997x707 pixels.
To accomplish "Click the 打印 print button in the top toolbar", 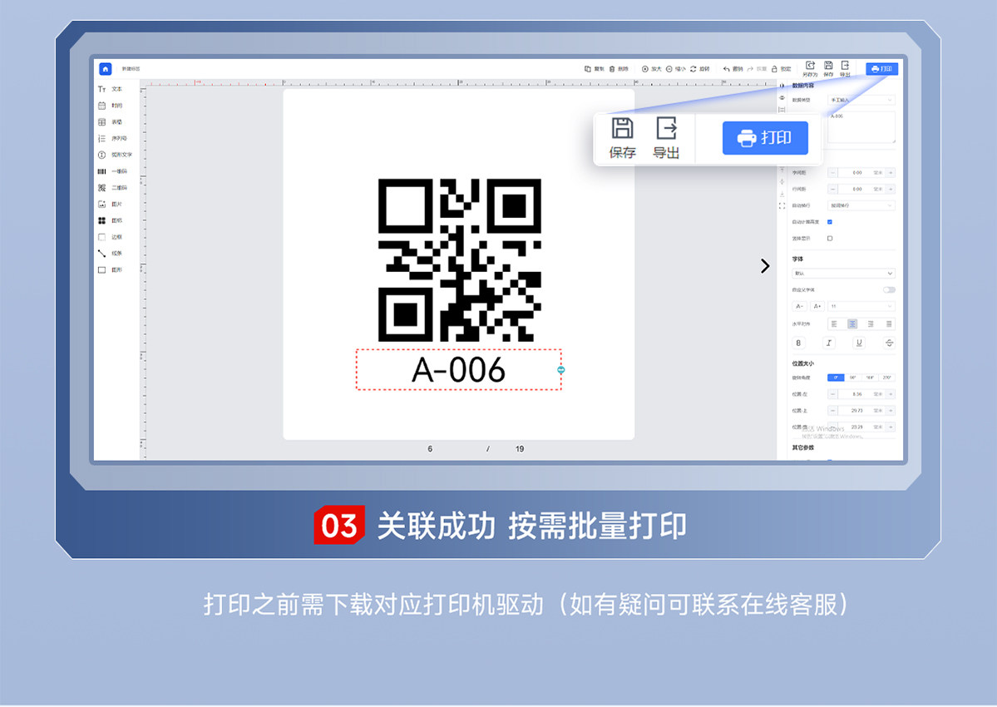I will pyautogui.click(x=882, y=69).
